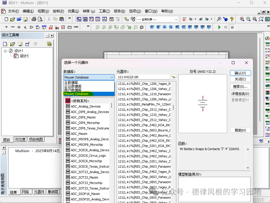Place a TTL component icon
Viewport: 270px width, 203px height.
[x=38, y=27]
